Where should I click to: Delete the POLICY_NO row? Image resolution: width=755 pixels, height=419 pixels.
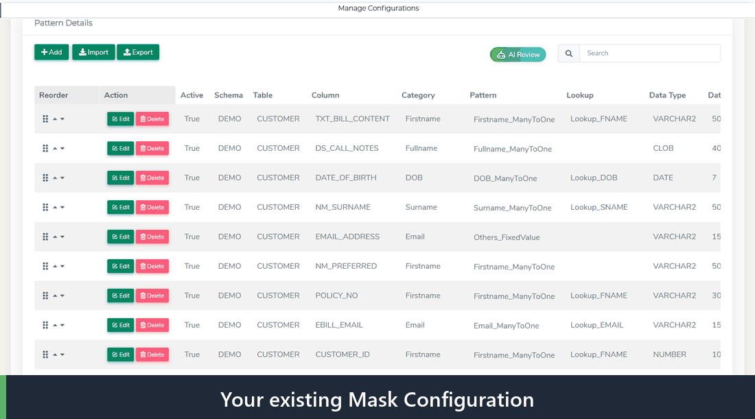pos(152,296)
